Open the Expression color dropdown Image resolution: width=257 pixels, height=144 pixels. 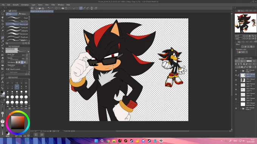pos(242,52)
